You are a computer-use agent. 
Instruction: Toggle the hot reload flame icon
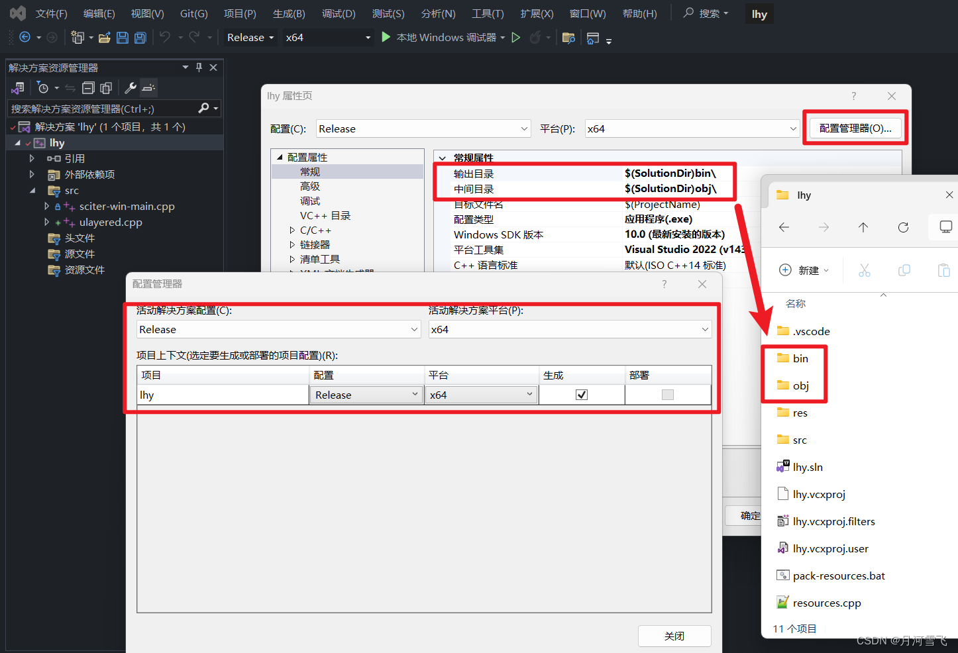tap(534, 38)
